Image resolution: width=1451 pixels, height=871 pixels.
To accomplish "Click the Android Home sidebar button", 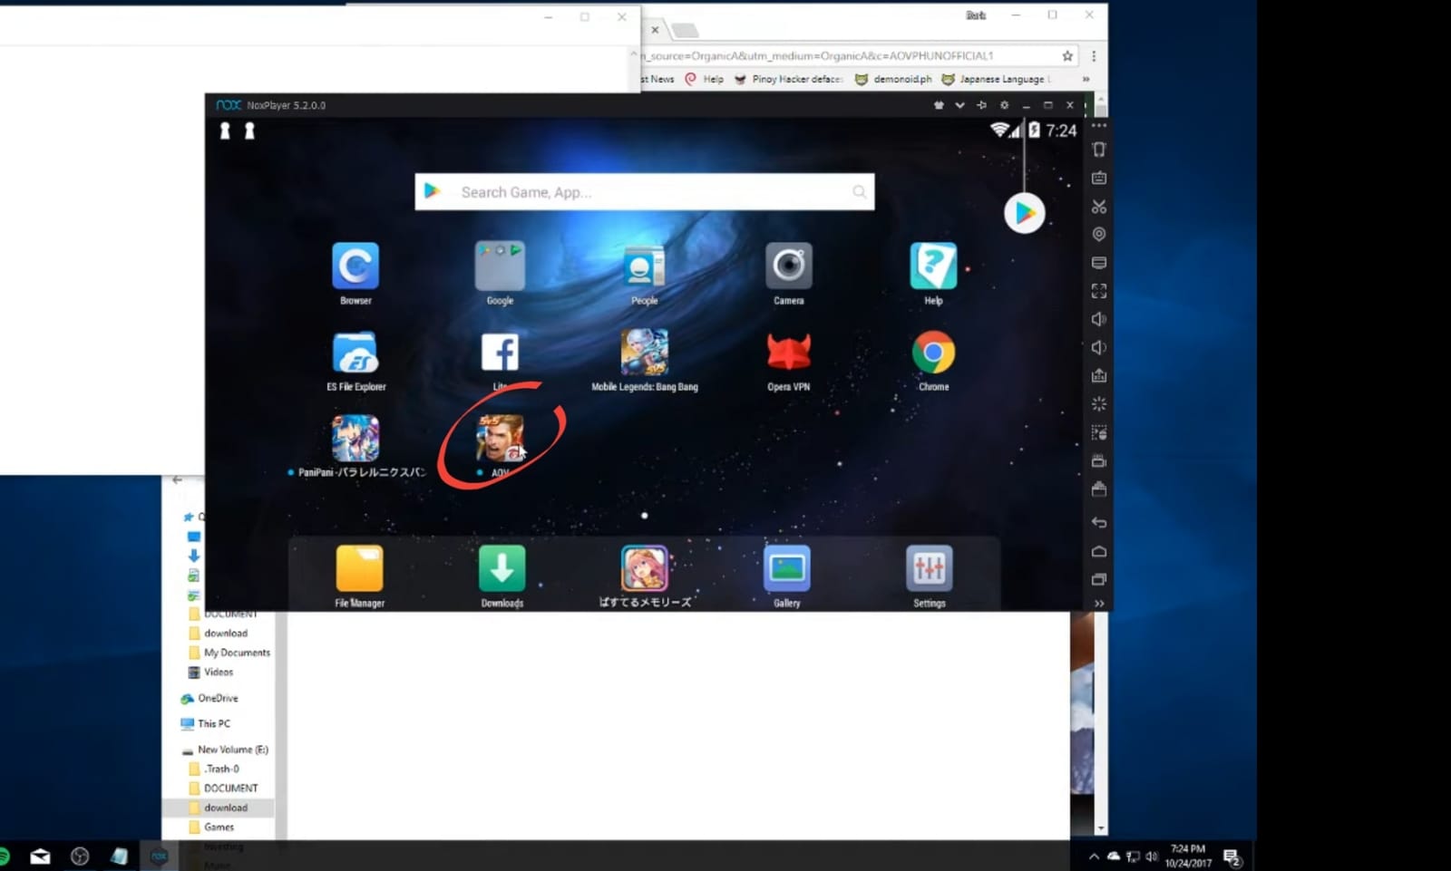I will (x=1099, y=551).
